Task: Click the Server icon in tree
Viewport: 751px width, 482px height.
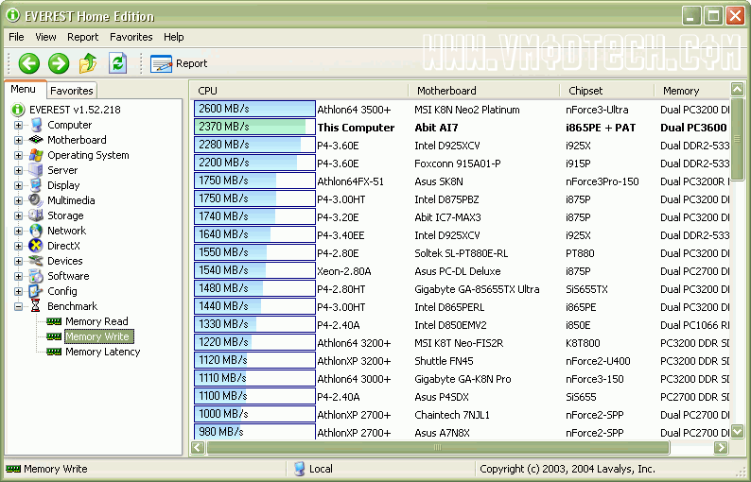Action: click(x=35, y=170)
